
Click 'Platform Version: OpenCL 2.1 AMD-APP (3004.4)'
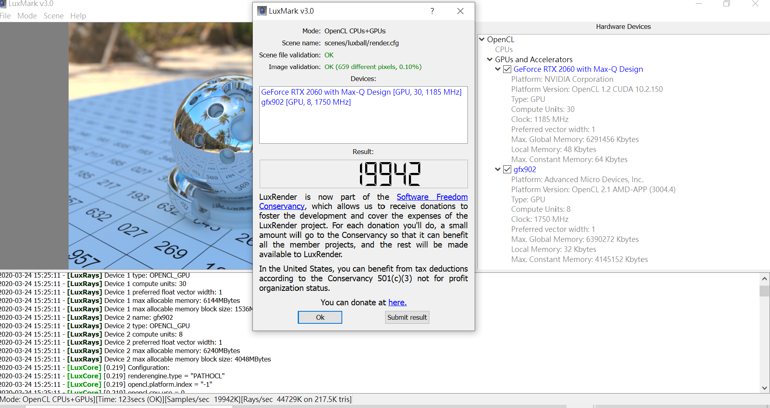593,190
